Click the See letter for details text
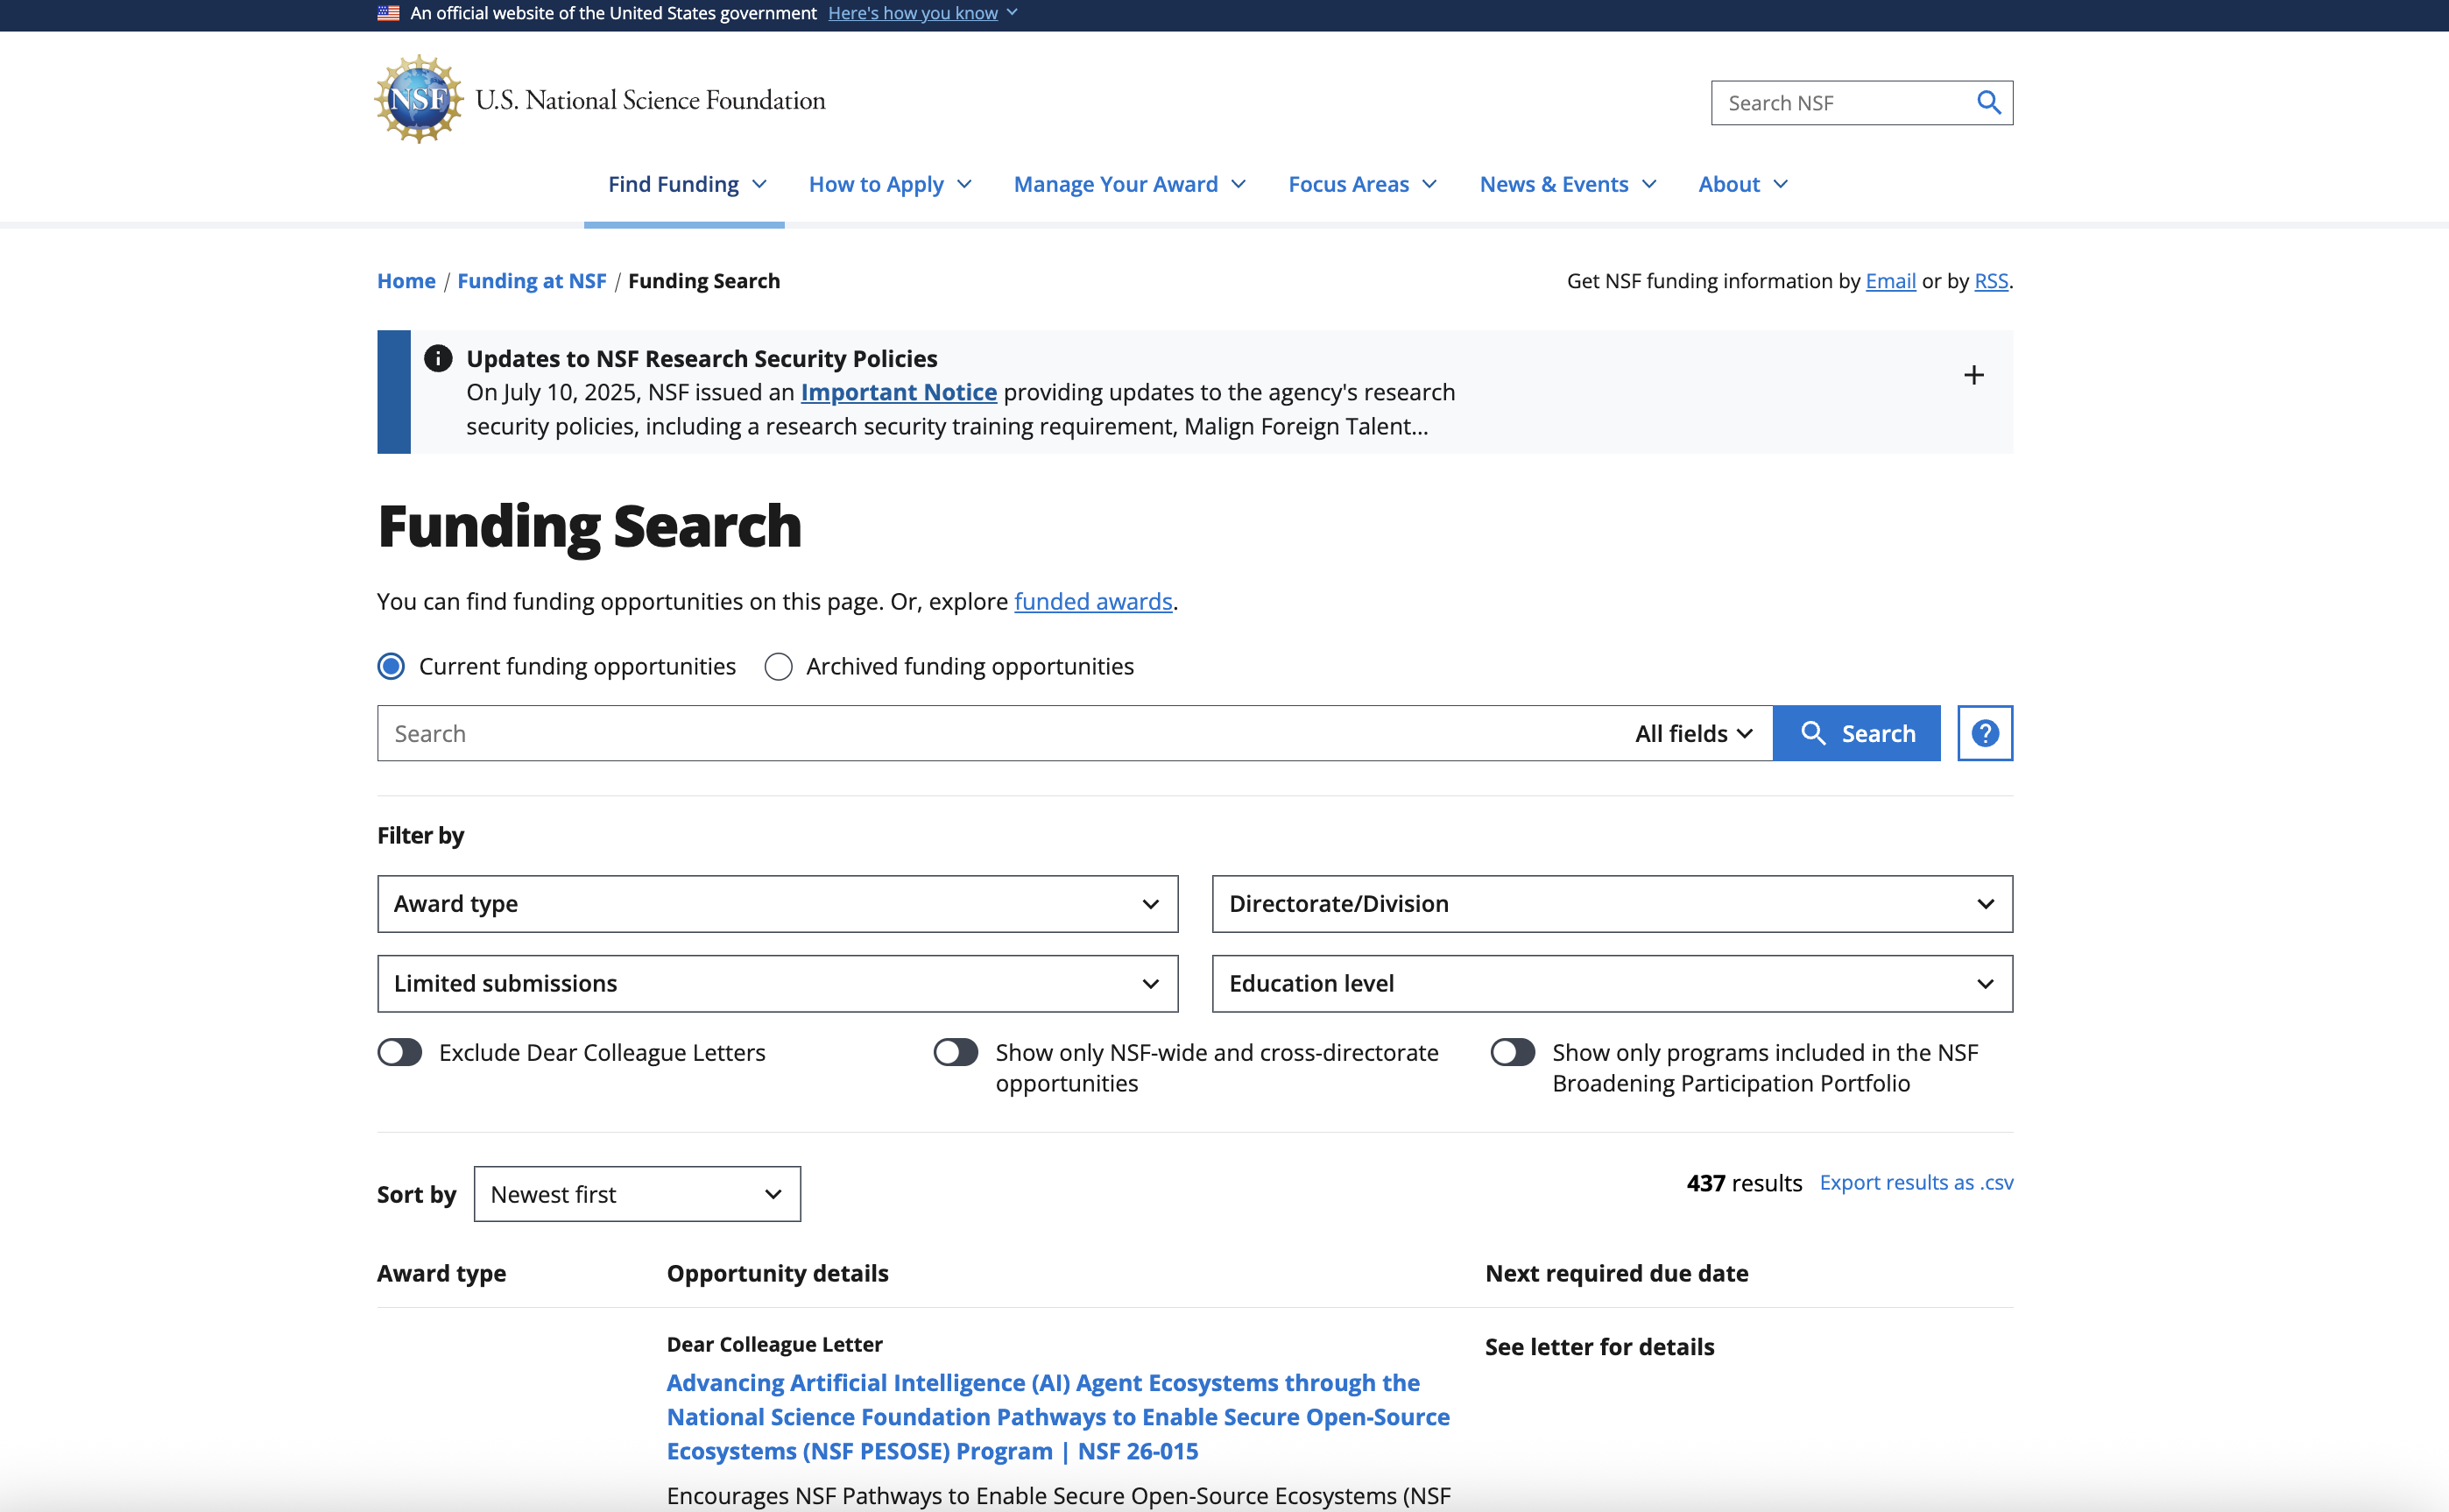2449x1512 pixels. tap(1599, 1347)
